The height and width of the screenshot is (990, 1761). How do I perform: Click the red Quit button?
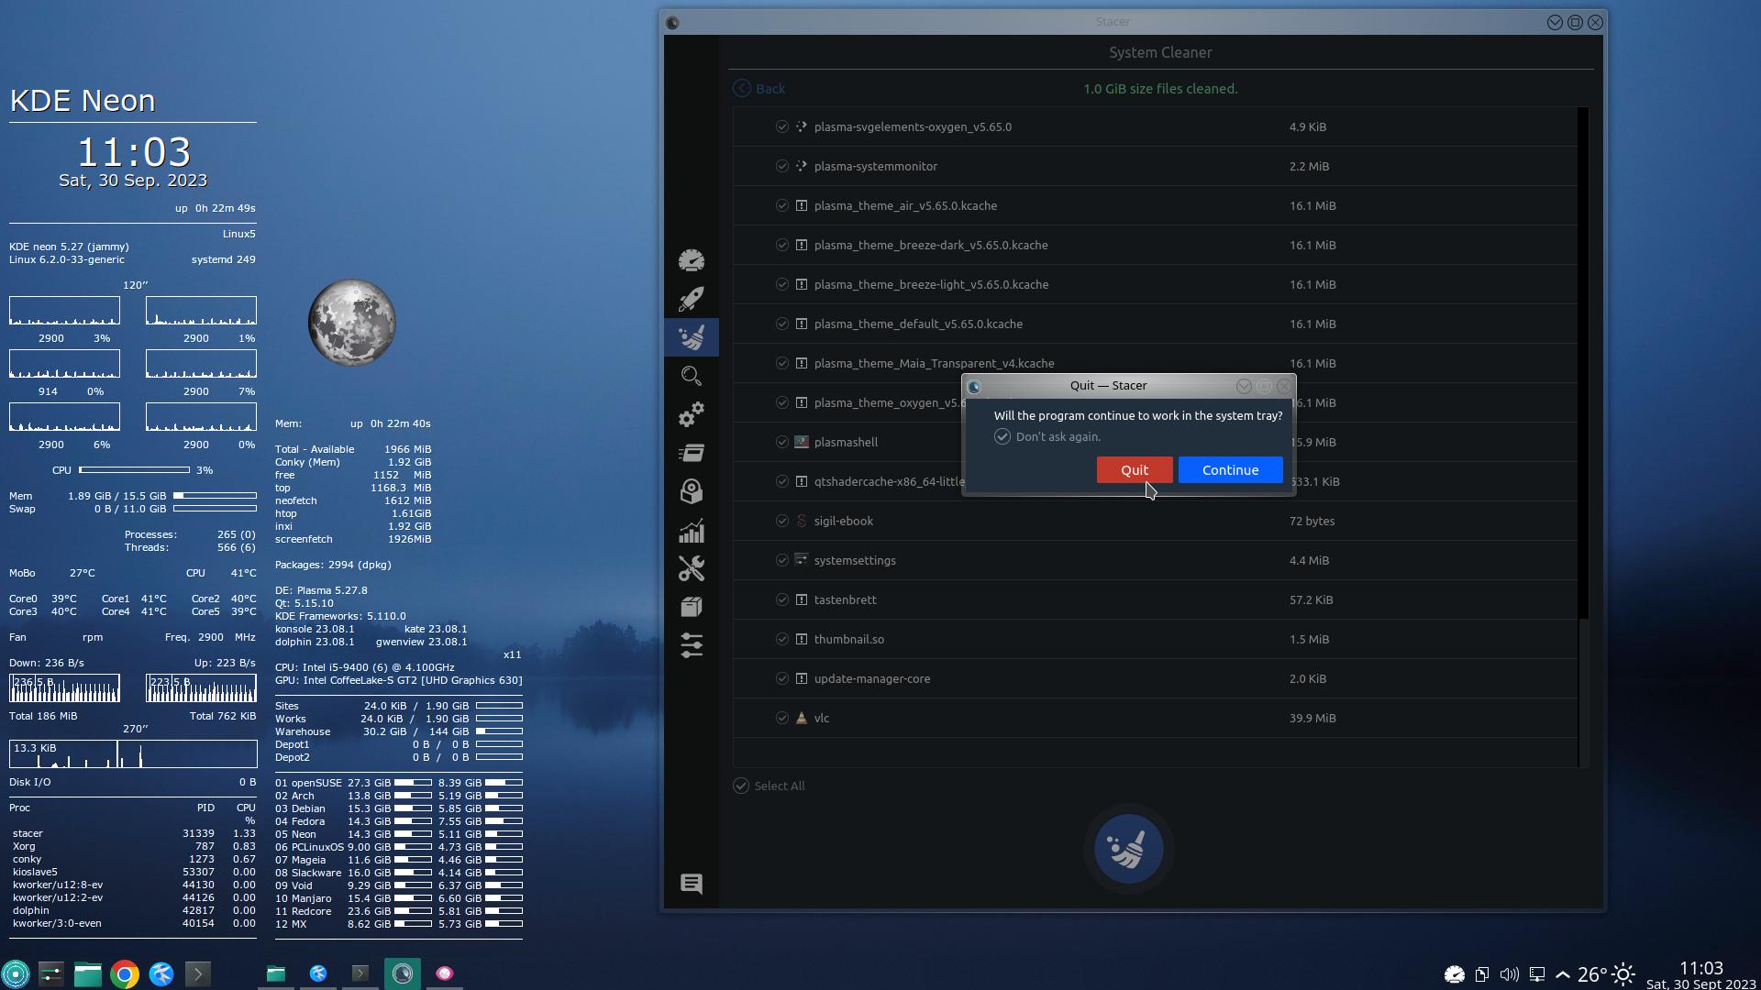pyautogui.click(x=1135, y=469)
